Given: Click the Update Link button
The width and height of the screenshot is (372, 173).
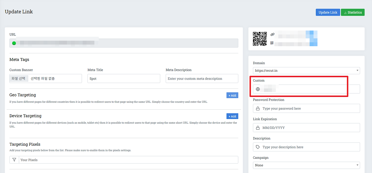Looking at the screenshot, I should (328, 12).
